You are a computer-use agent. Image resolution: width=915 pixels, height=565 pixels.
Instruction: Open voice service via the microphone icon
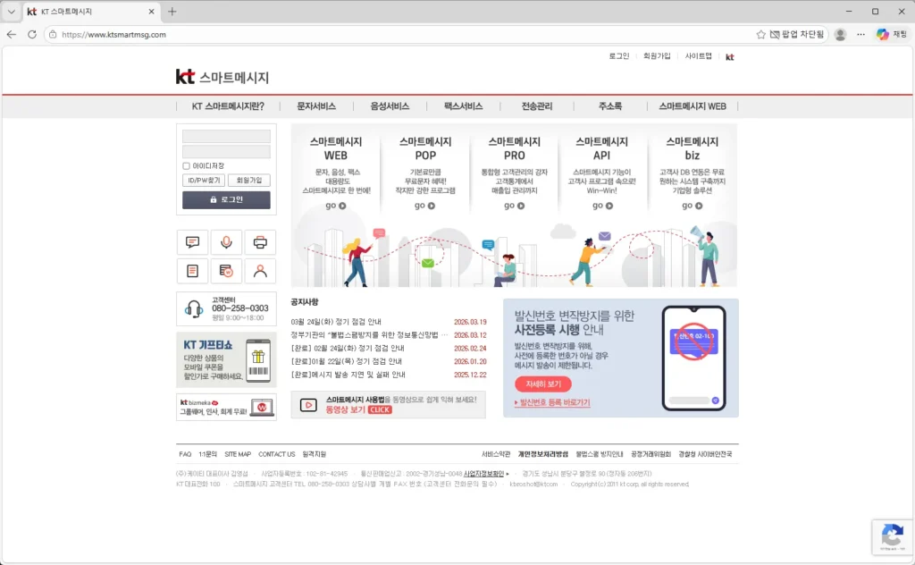point(227,241)
